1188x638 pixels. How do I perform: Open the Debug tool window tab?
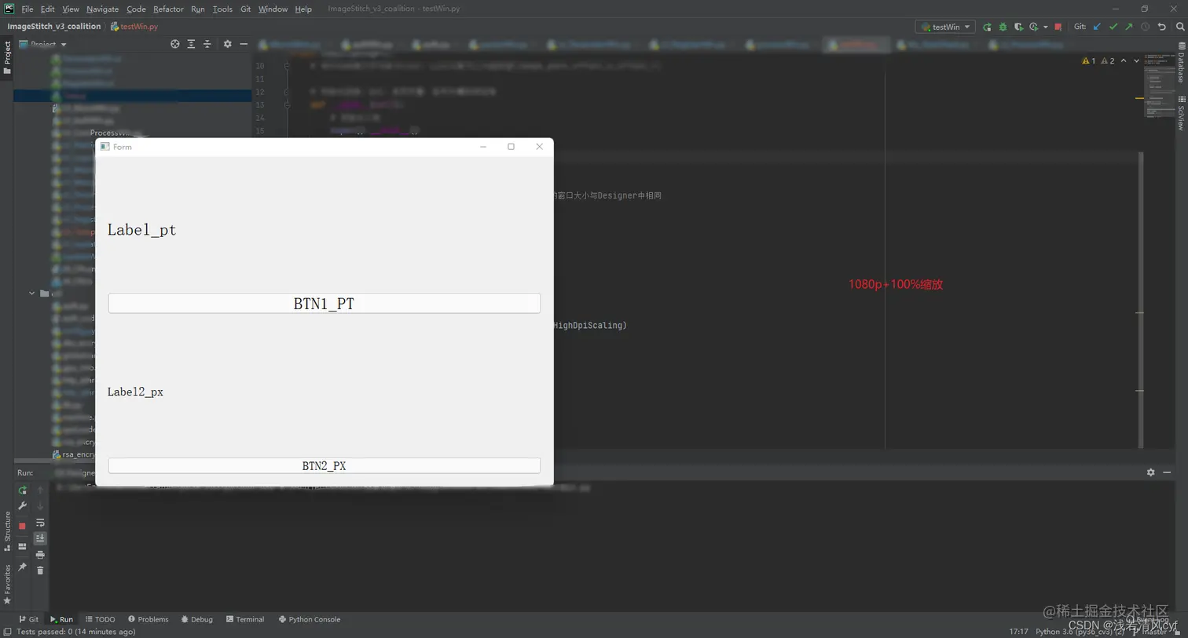point(197,619)
